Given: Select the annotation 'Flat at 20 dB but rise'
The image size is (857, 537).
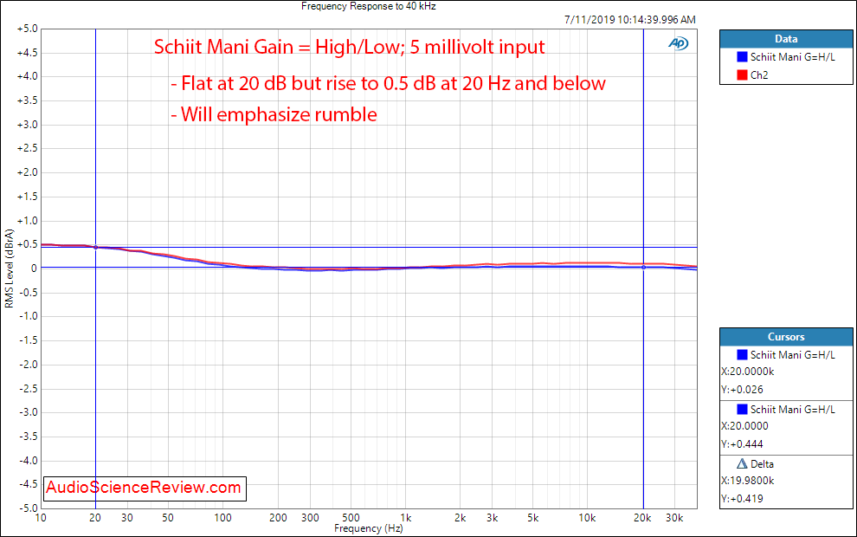Looking at the screenshot, I should pos(388,84).
